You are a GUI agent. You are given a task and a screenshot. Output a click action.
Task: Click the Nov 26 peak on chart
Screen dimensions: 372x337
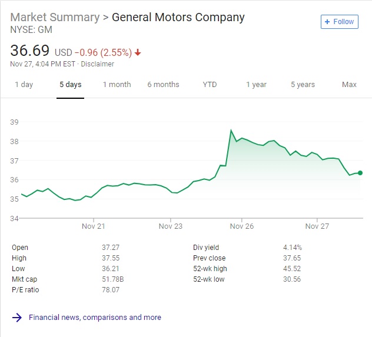click(231, 130)
